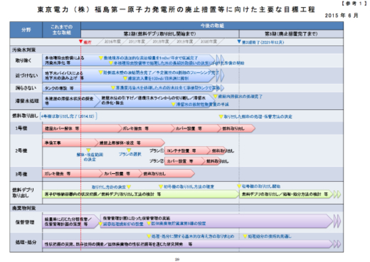Click the 各建屋の滞留水状況の調査 bar

71,101
